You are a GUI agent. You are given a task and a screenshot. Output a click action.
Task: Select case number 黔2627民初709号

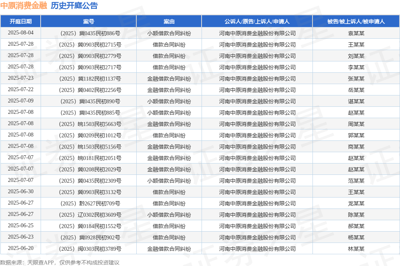[90, 203]
